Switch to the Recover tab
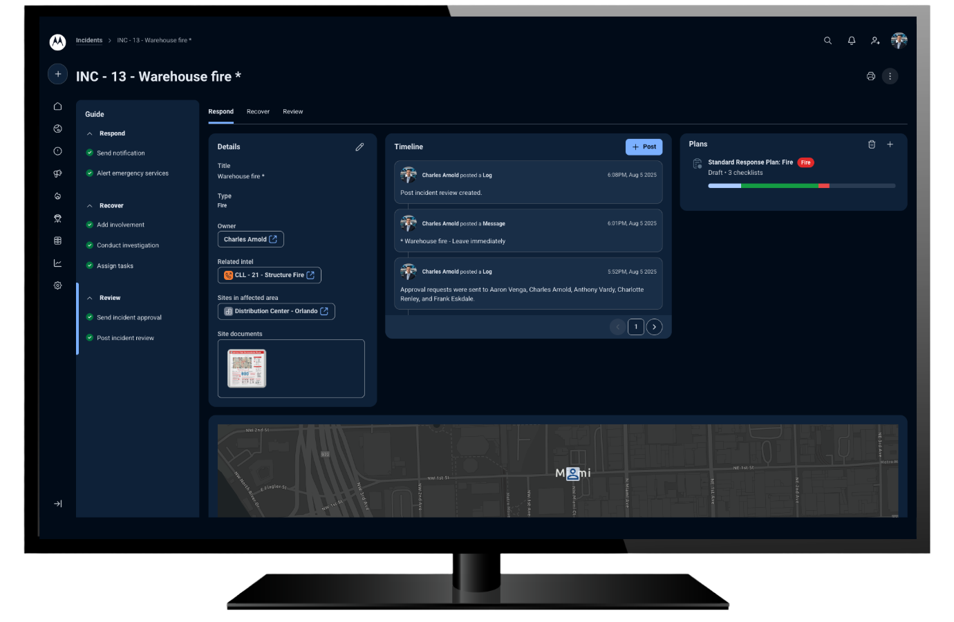954x622 pixels. (258, 112)
